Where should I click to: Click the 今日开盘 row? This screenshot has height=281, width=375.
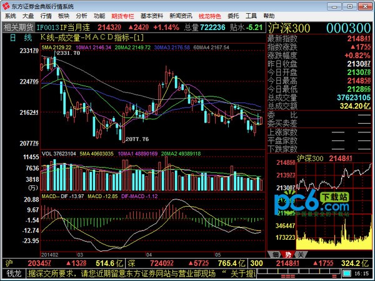coord(319,72)
